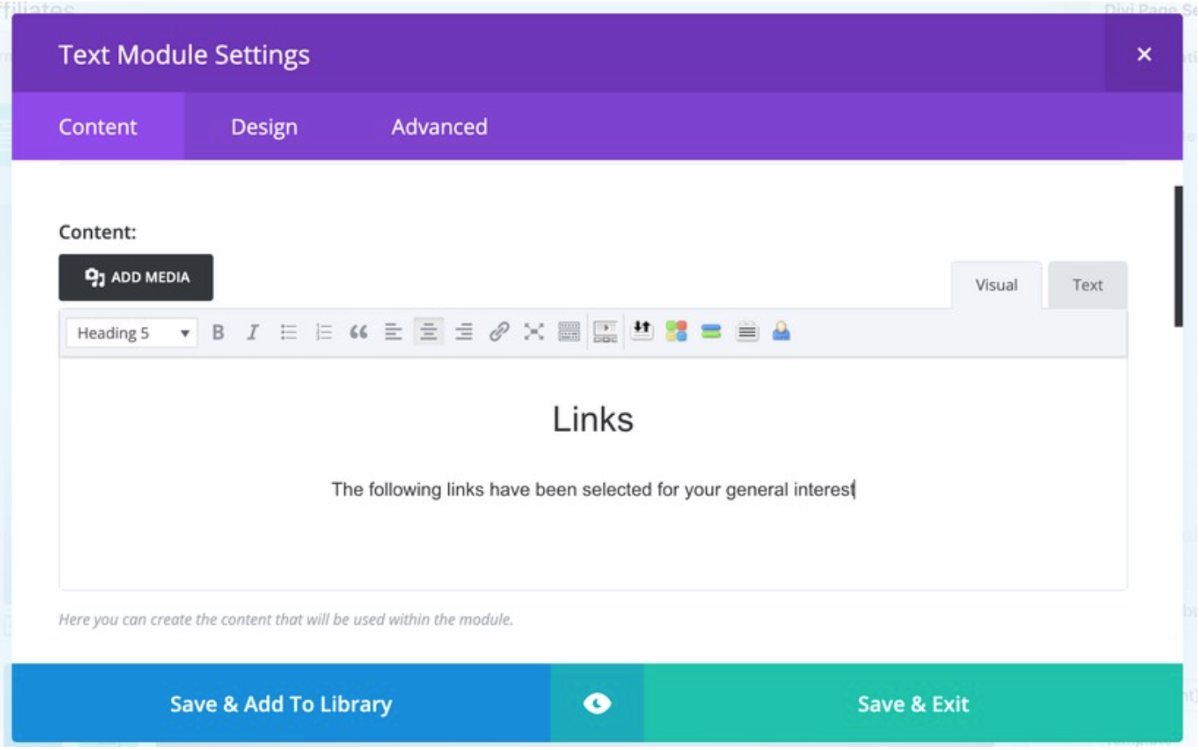The width and height of the screenshot is (1199, 750).
Task: Apply italic styling to the text
Action: click(252, 332)
